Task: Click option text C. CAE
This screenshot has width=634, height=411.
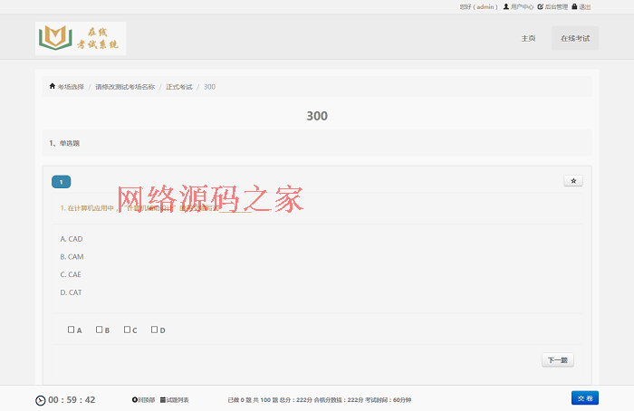Action: pos(71,274)
